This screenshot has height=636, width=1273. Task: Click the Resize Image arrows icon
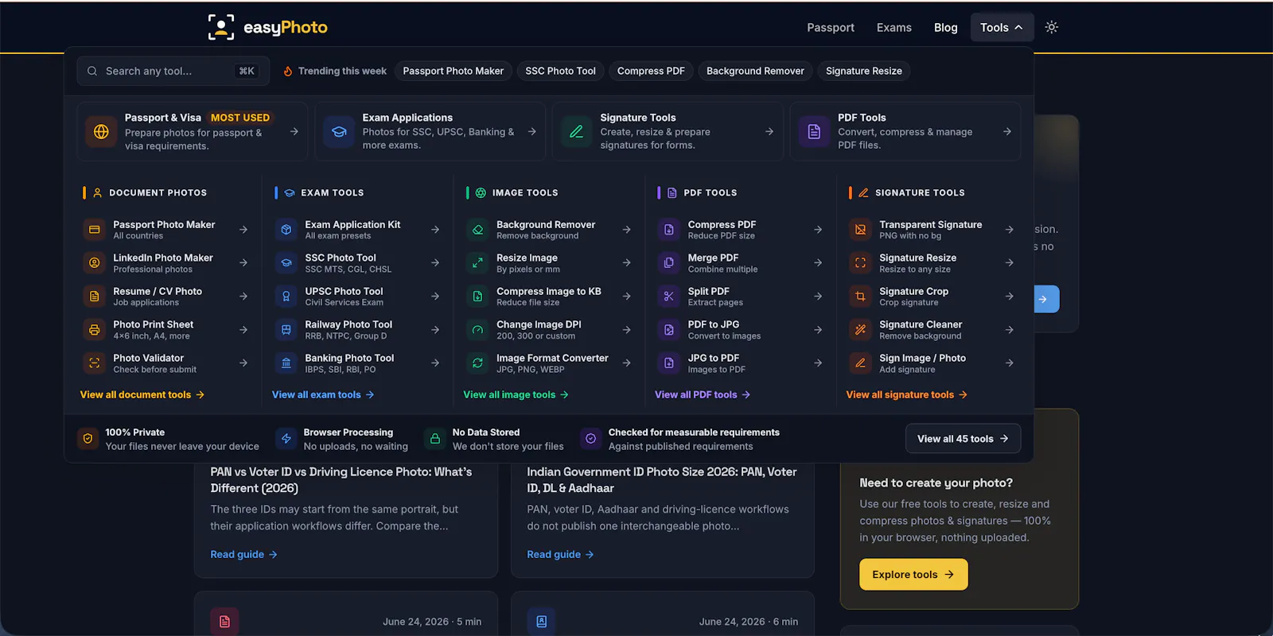tap(477, 262)
